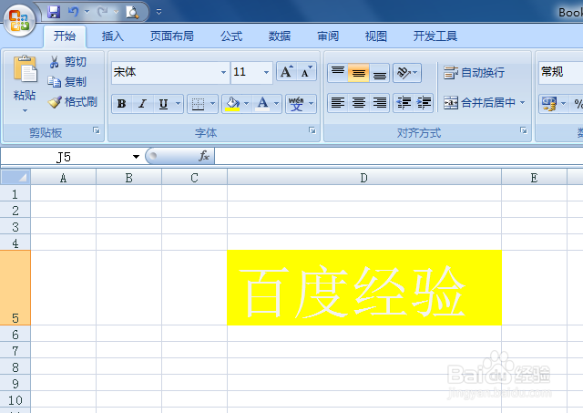Select column D header

(364, 178)
